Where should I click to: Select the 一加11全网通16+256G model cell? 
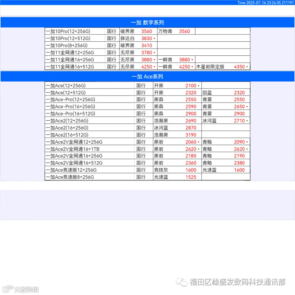(75, 60)
